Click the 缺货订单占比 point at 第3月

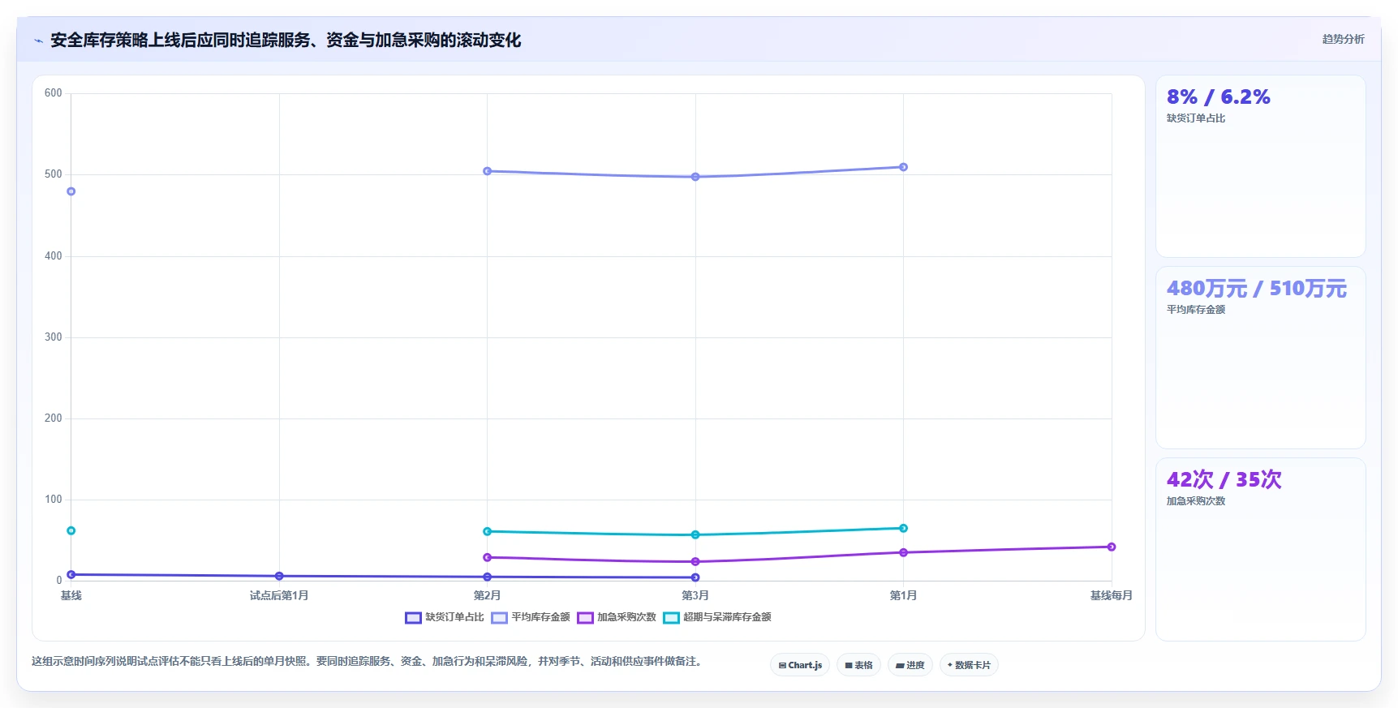point(695,577)
